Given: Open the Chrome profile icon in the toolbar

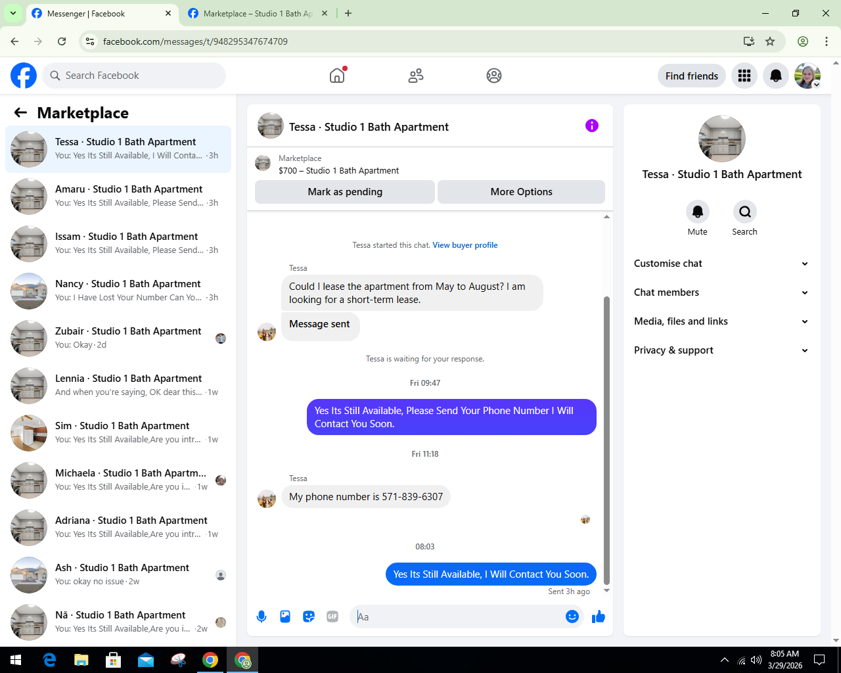Looking at the screenshot, I should click(x=803, y=41).
